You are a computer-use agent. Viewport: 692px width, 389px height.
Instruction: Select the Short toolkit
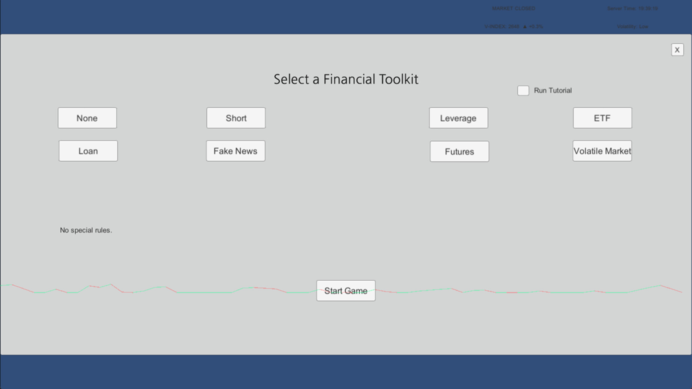tap(235, 118)
